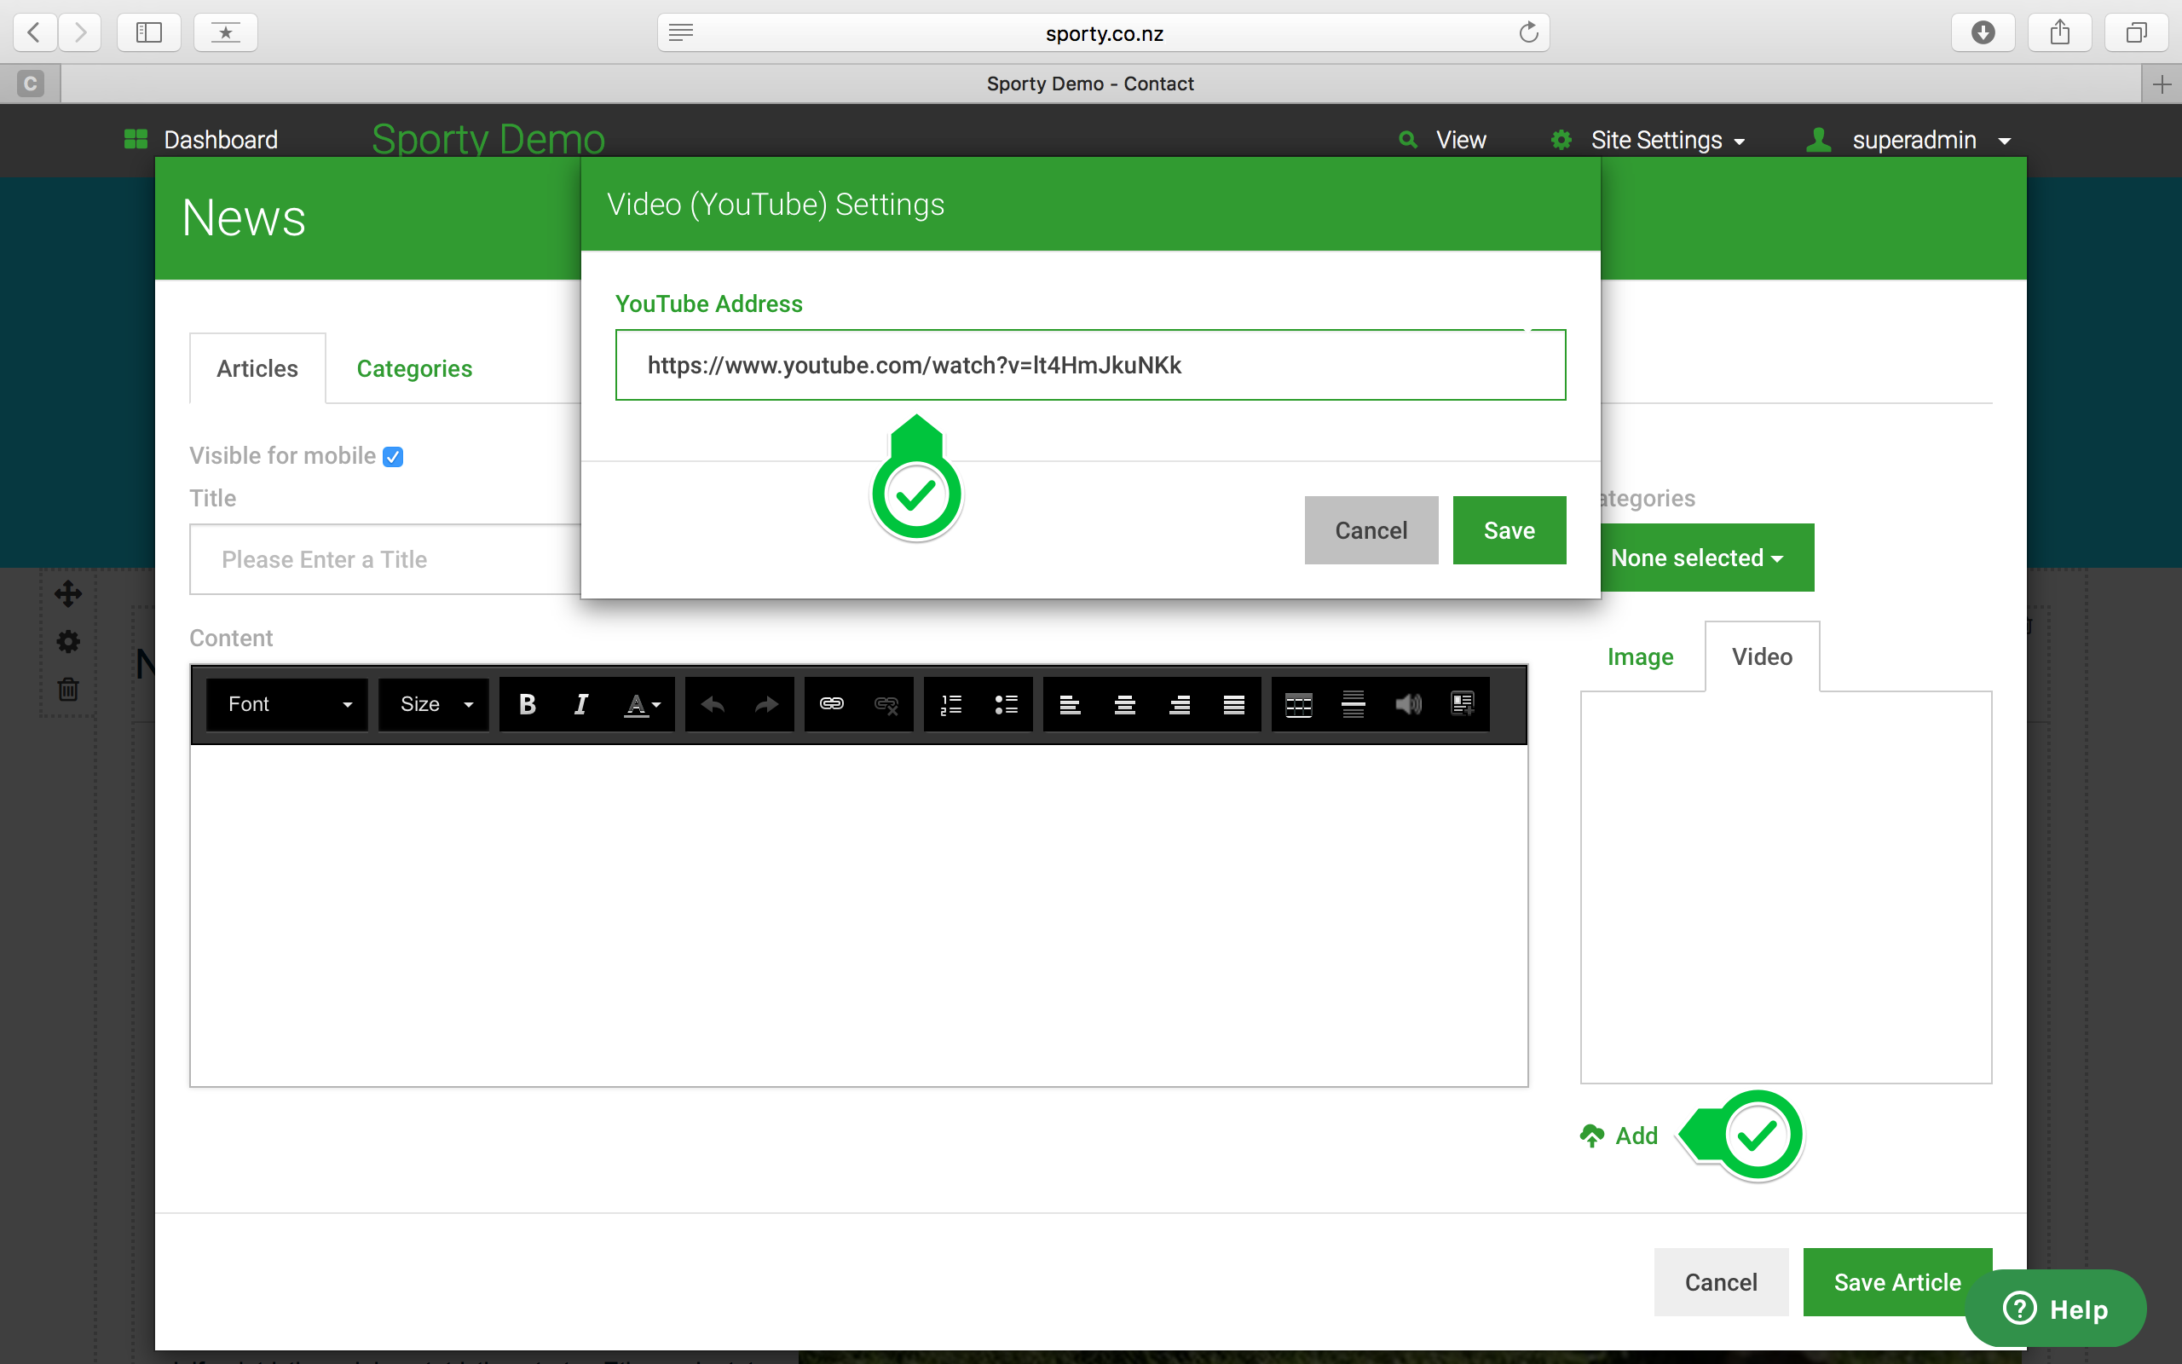Center align text
Viewport: 2182px width, 1364px height.
click(1124, 704)
